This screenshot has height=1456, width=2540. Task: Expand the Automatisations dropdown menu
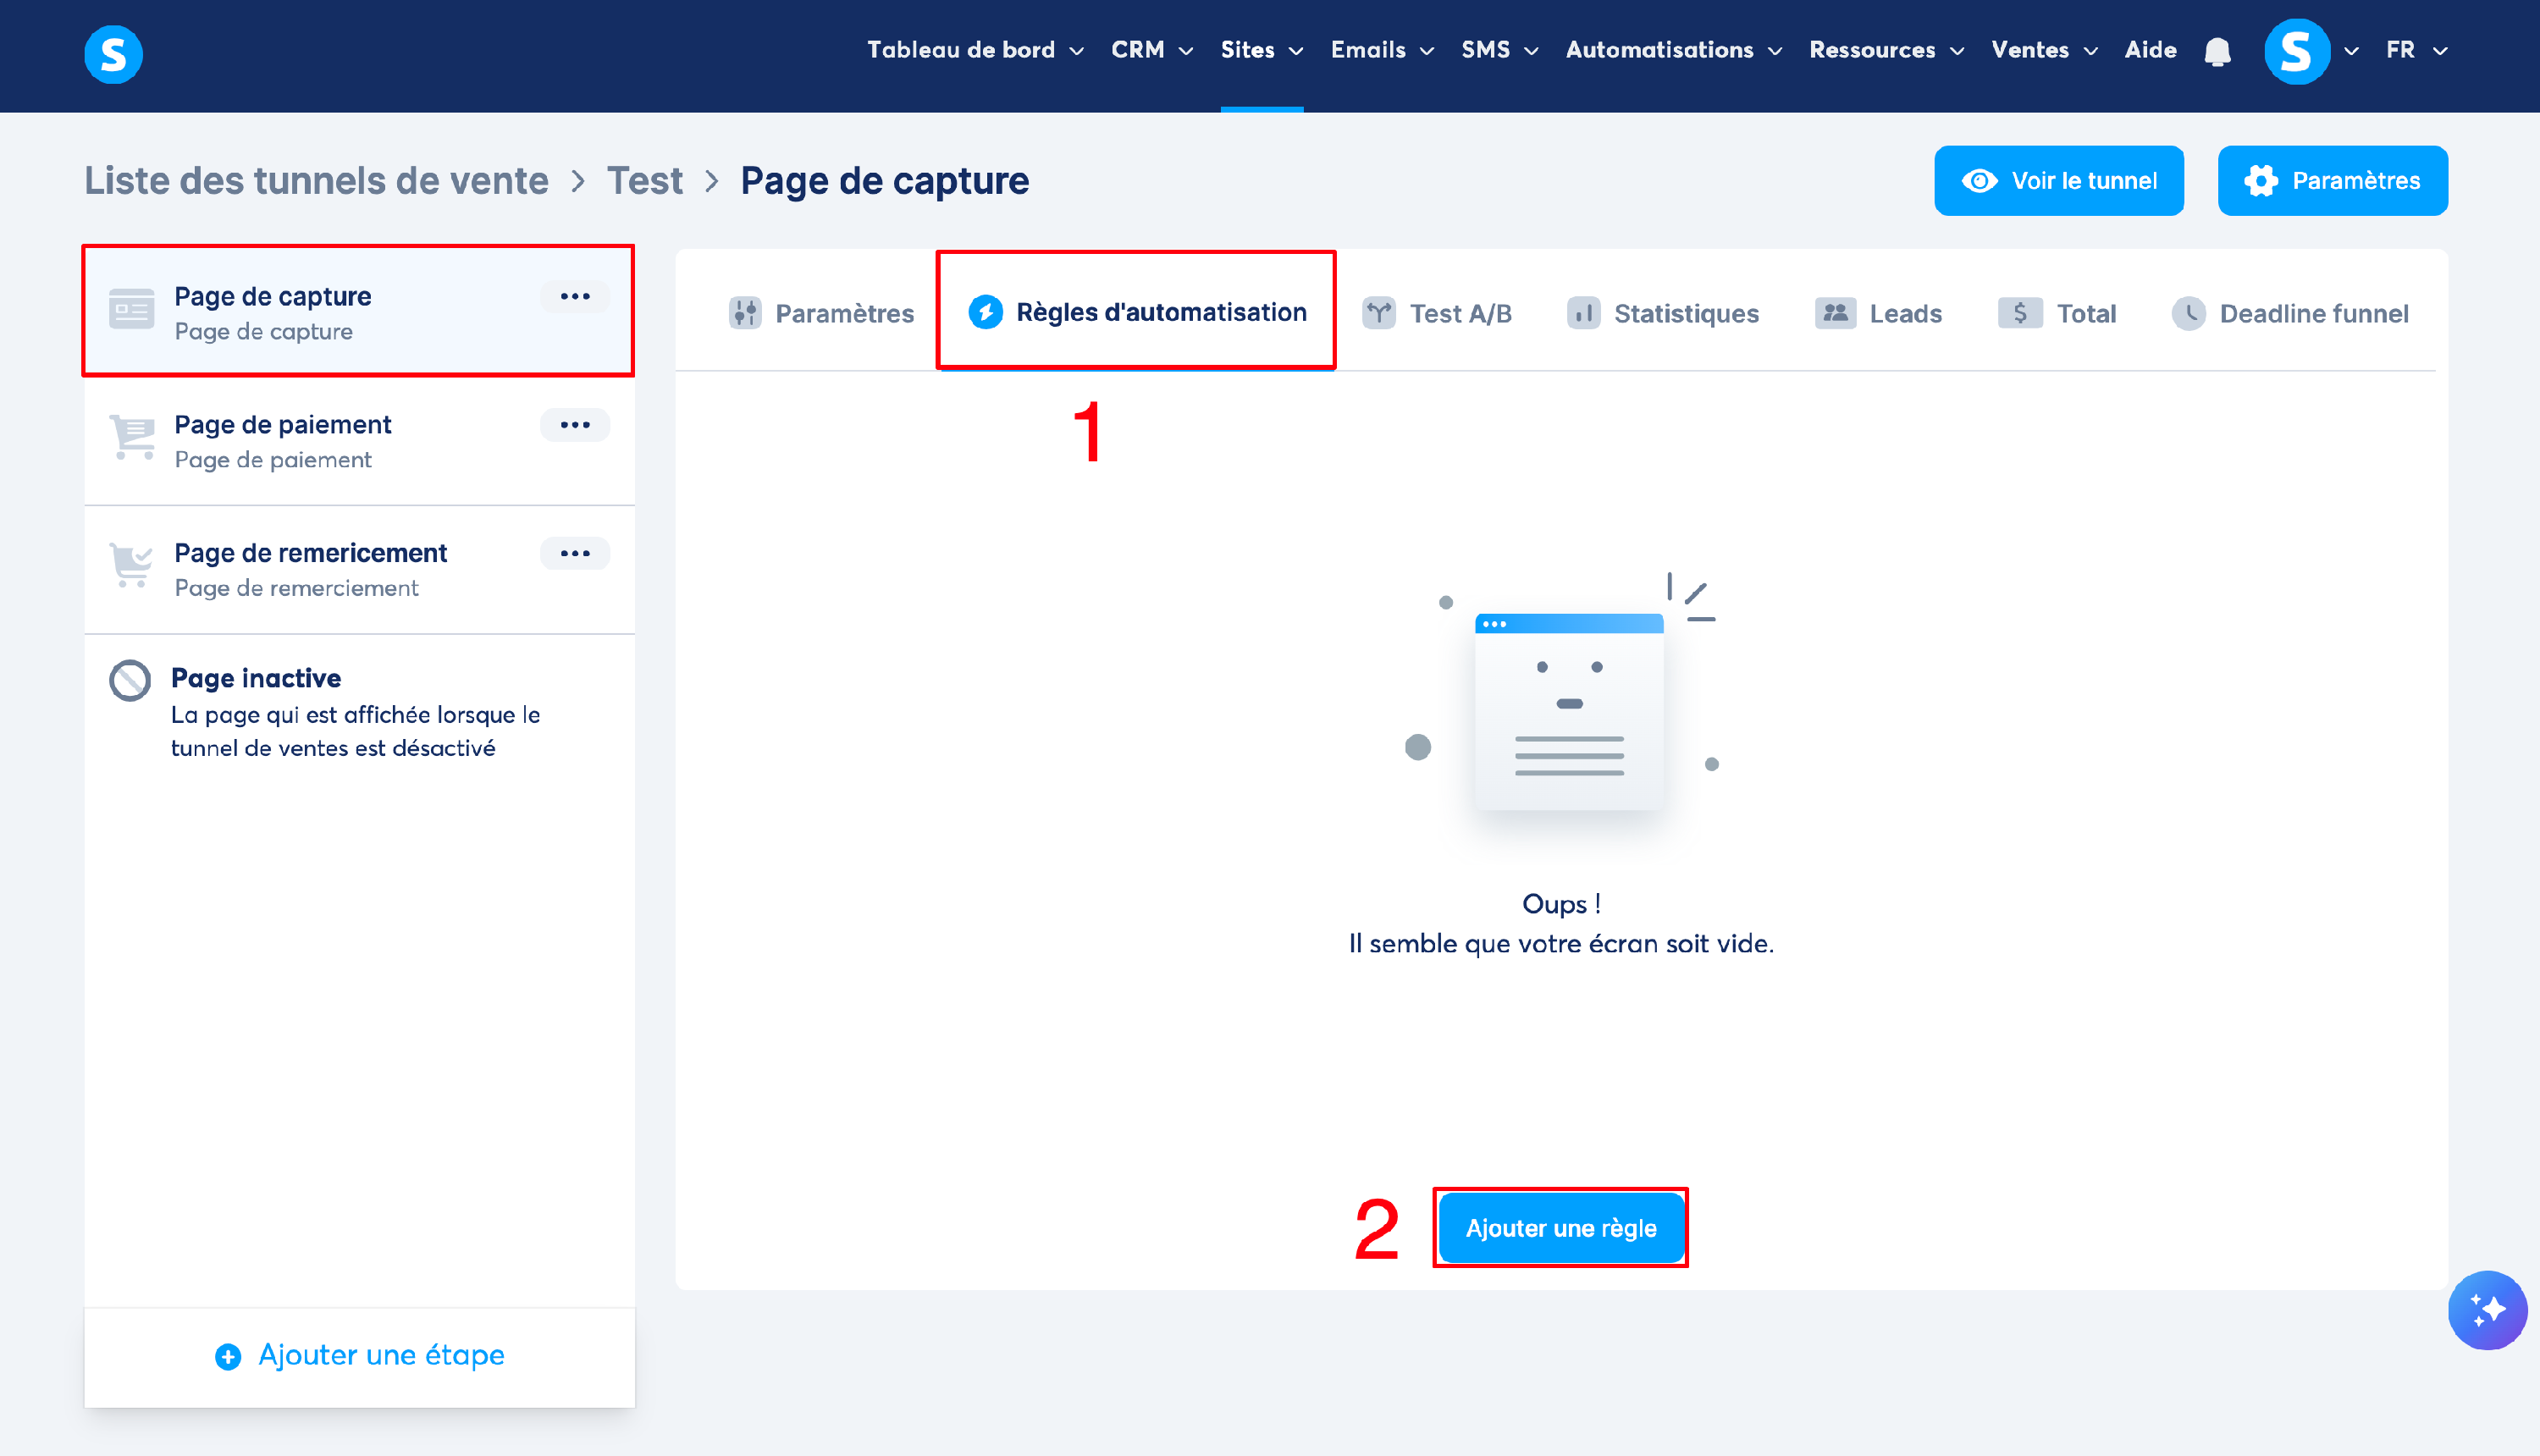click(x=1673, y=50)
